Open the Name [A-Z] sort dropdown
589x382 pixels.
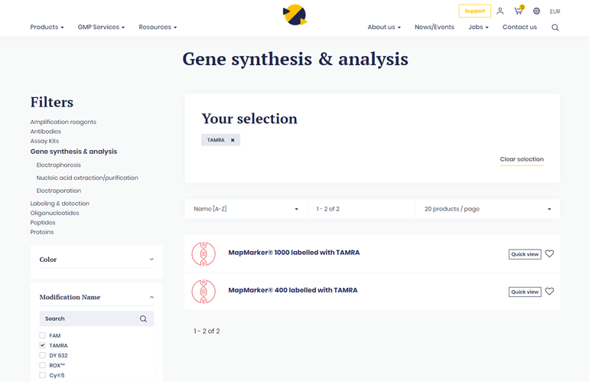click(x=246, y=209)
